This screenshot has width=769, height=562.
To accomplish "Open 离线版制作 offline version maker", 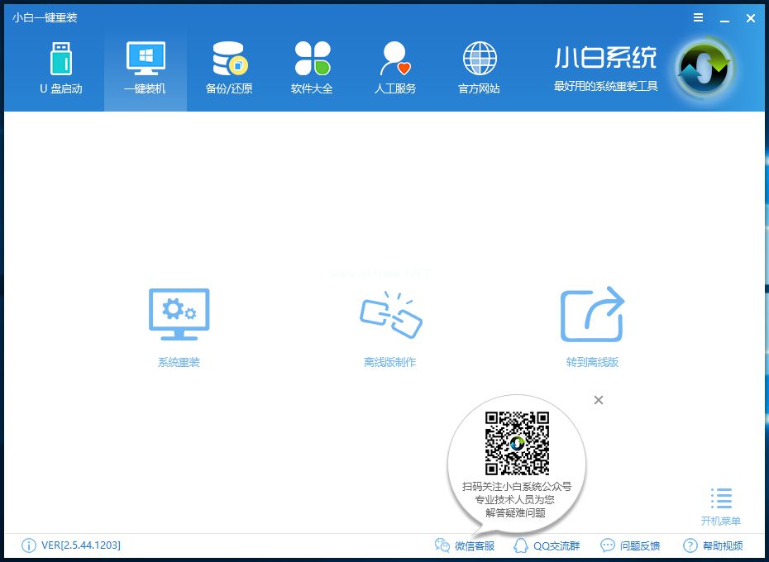I will pos(391,322).
